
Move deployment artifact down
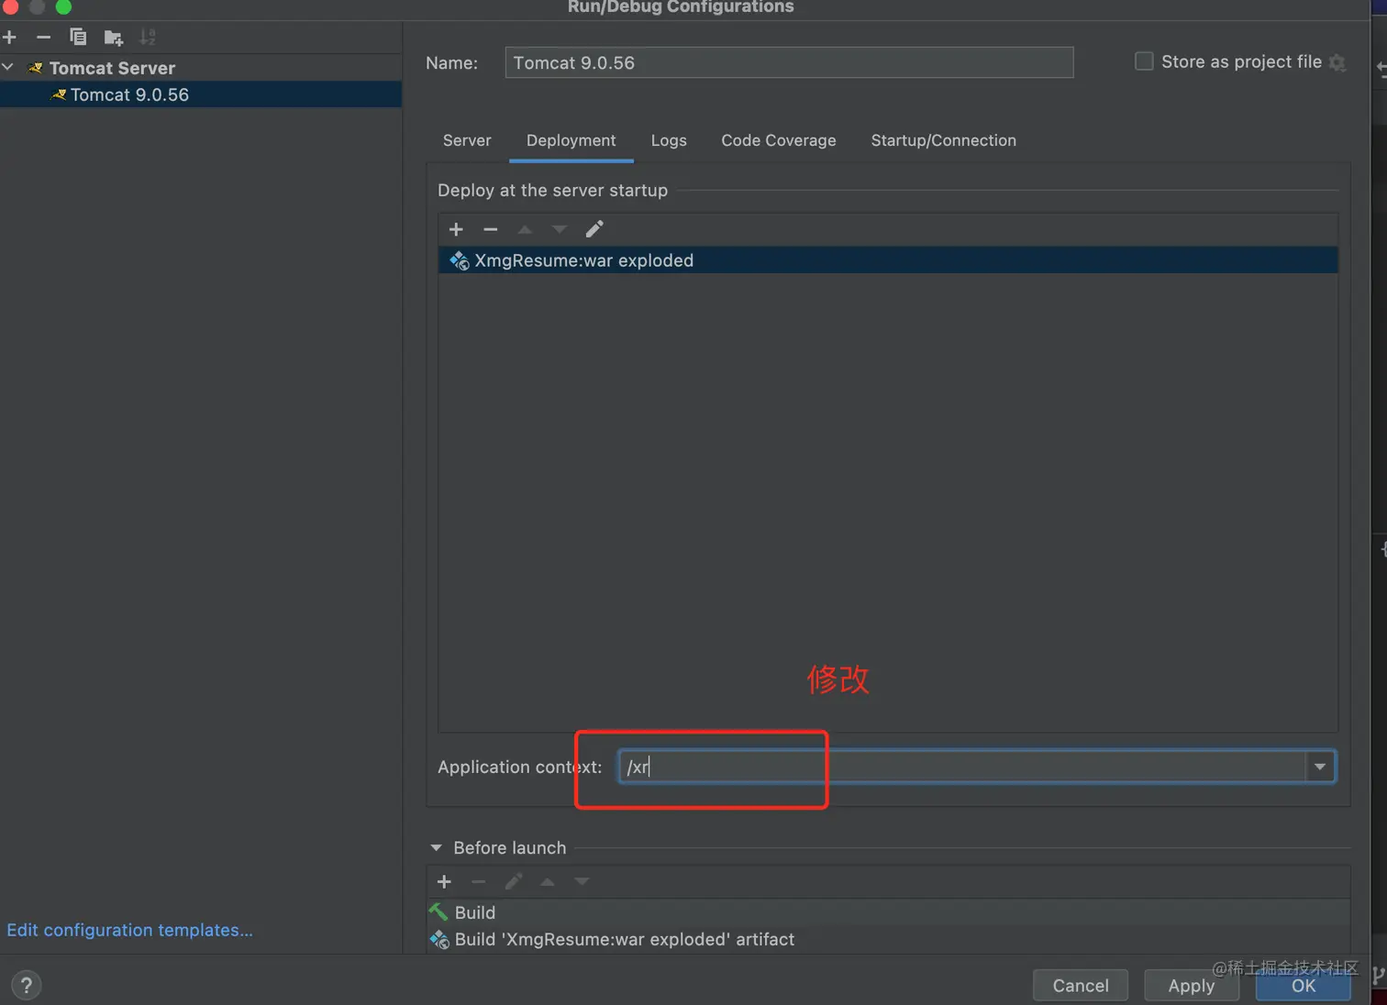(x=560, y=229)
